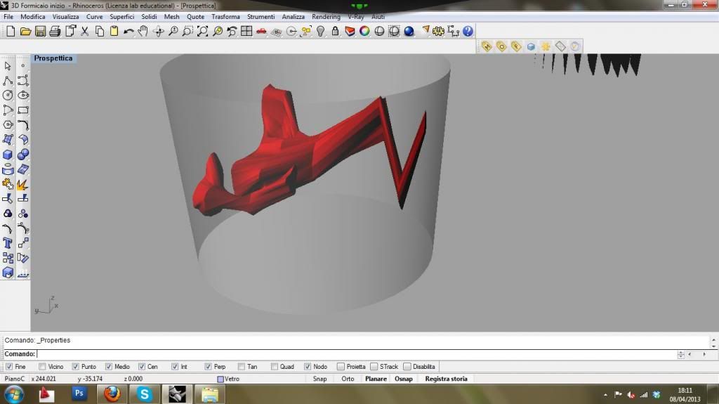This screenshot has height=404, width=719.
Task: Select the Boolean spheres tool in sidebar
Action: [x=23, y=155]
